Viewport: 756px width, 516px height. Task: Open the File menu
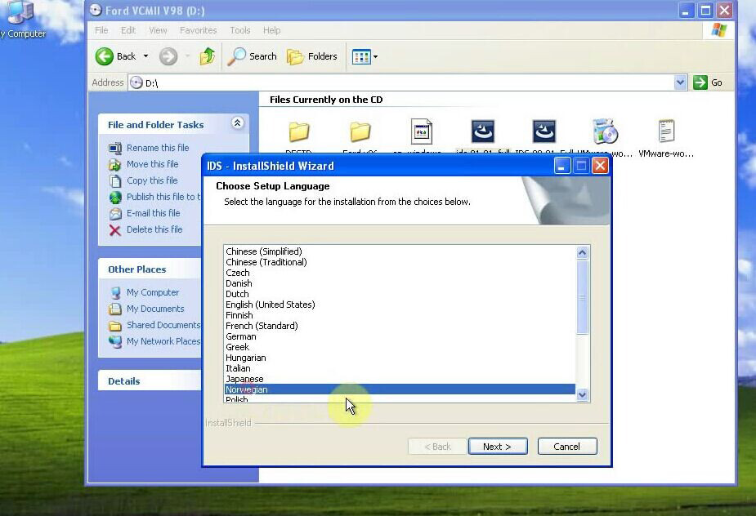pyautogui.click(x=101, y=30)
